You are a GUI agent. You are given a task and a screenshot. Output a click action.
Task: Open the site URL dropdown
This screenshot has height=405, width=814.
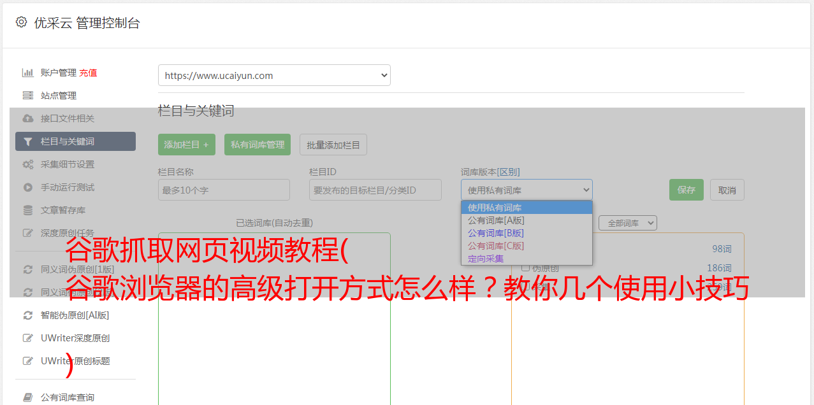[274, 75]
